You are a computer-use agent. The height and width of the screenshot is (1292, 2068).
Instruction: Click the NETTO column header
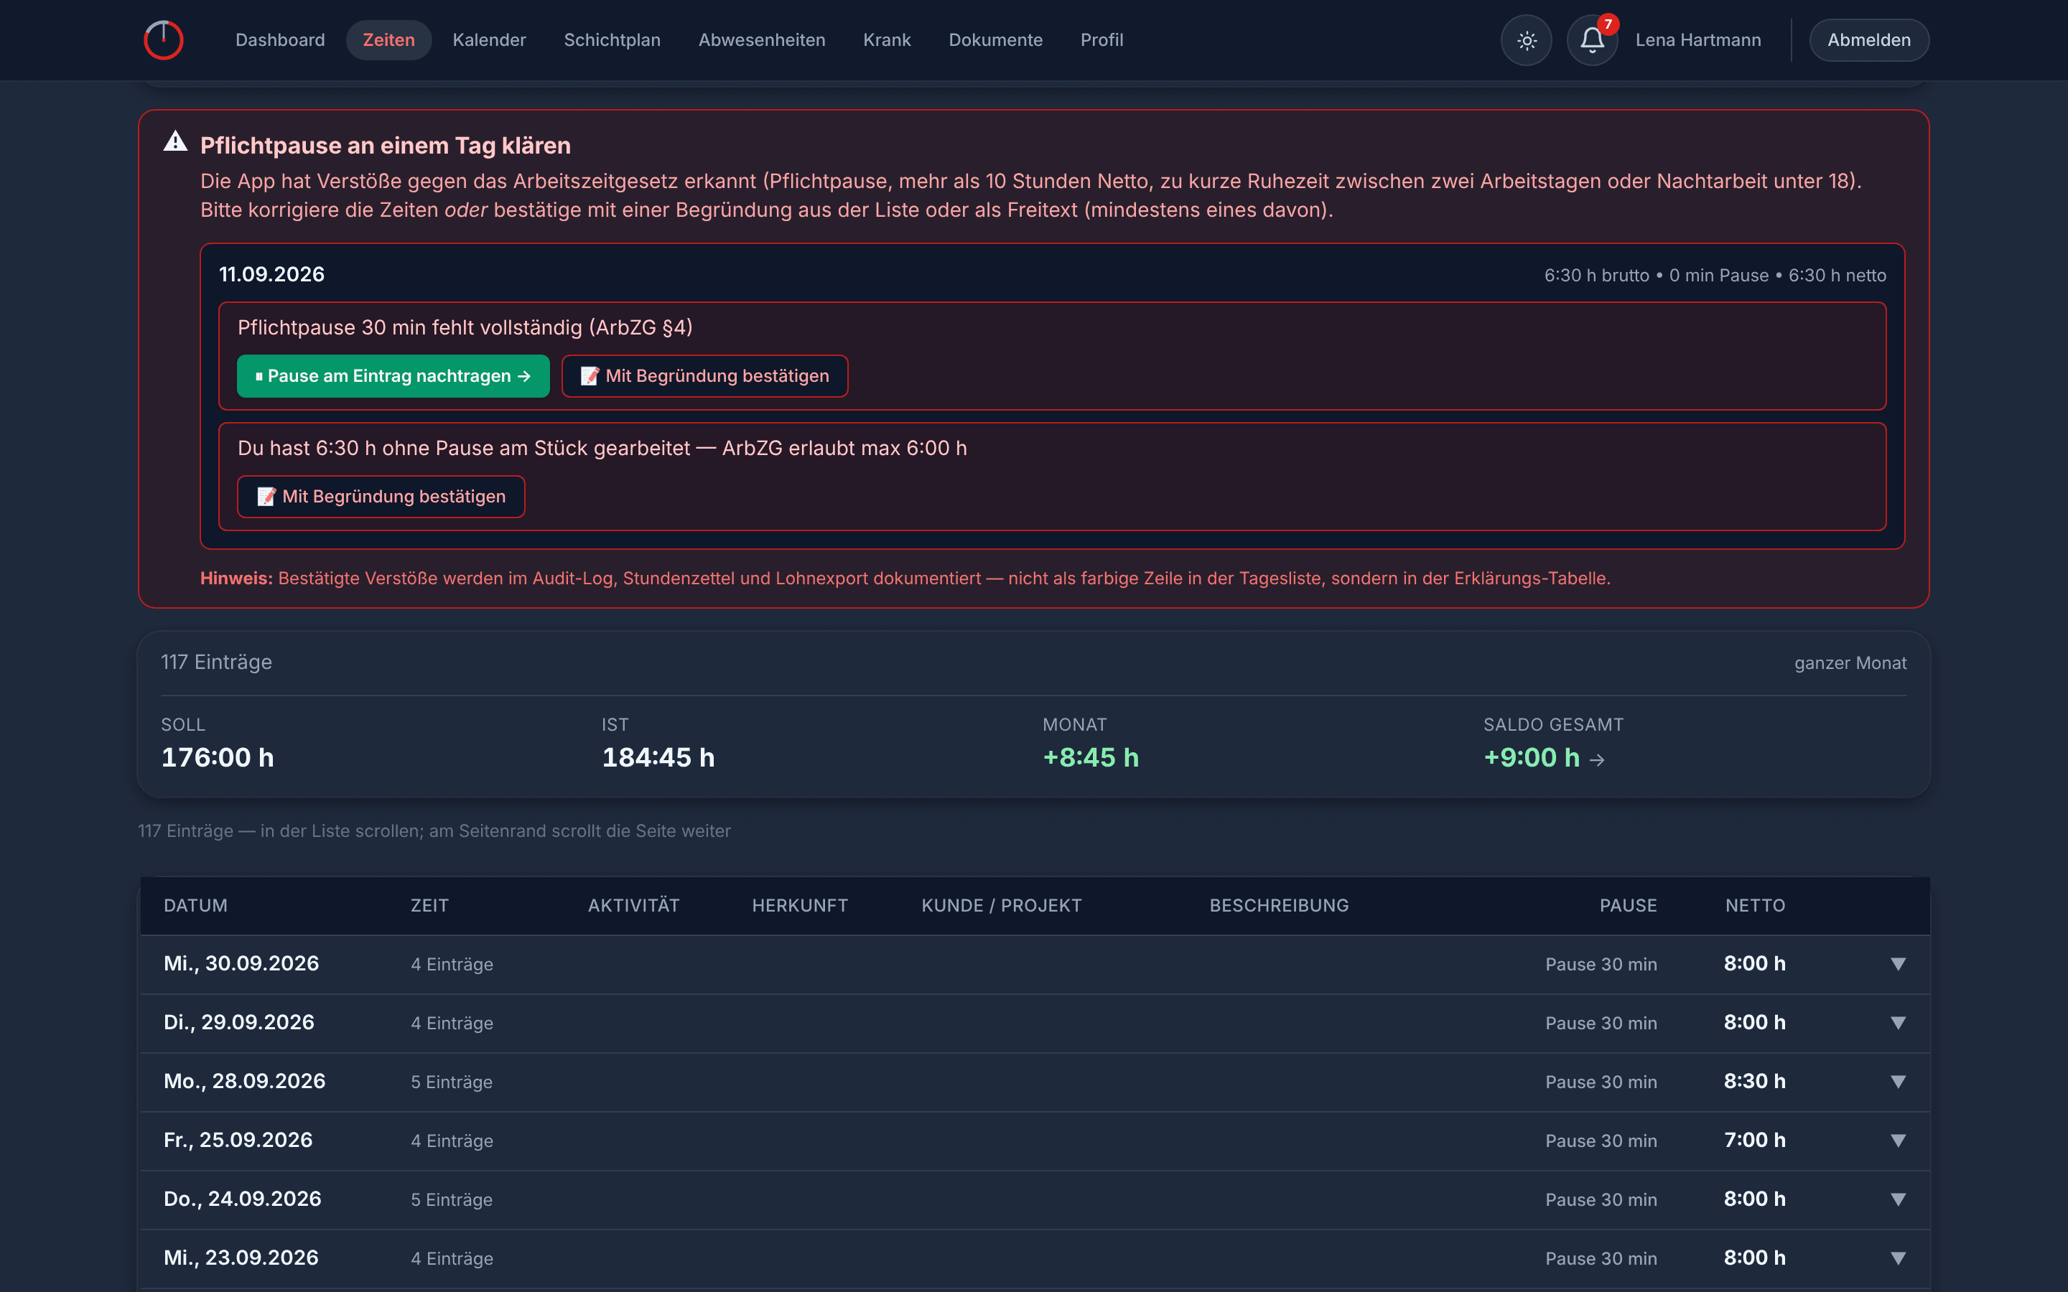click(x=1755, y=906)
